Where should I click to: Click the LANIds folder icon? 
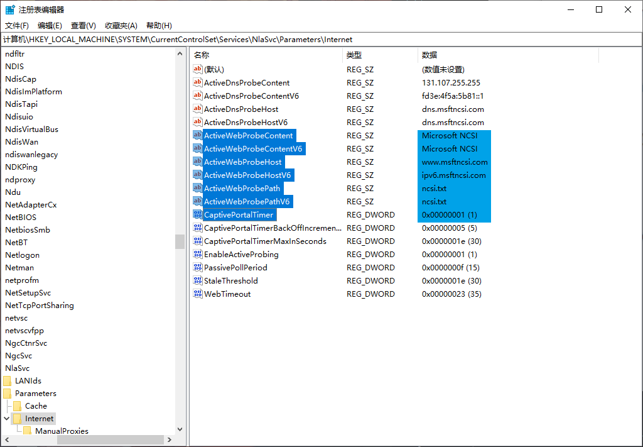pyautogui.click(x=8, y=381)
